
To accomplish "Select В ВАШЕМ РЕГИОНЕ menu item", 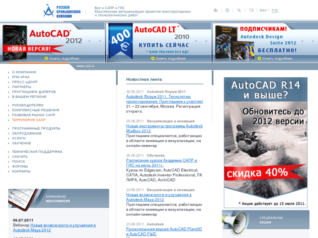I will tap(29, 97).
